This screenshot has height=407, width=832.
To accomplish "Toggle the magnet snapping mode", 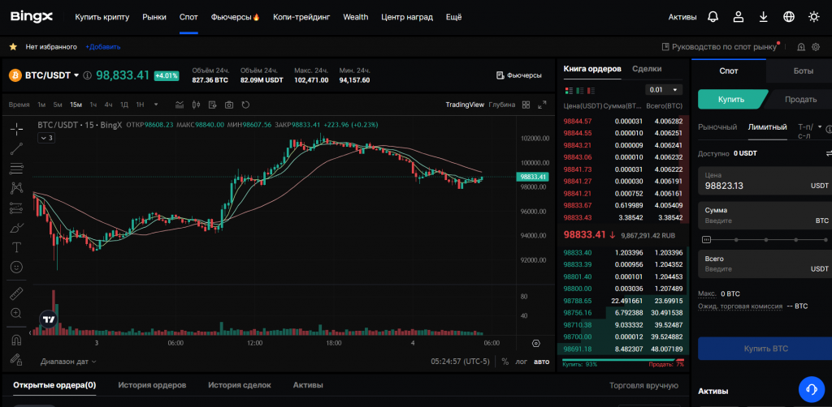I will coord(16,340).
